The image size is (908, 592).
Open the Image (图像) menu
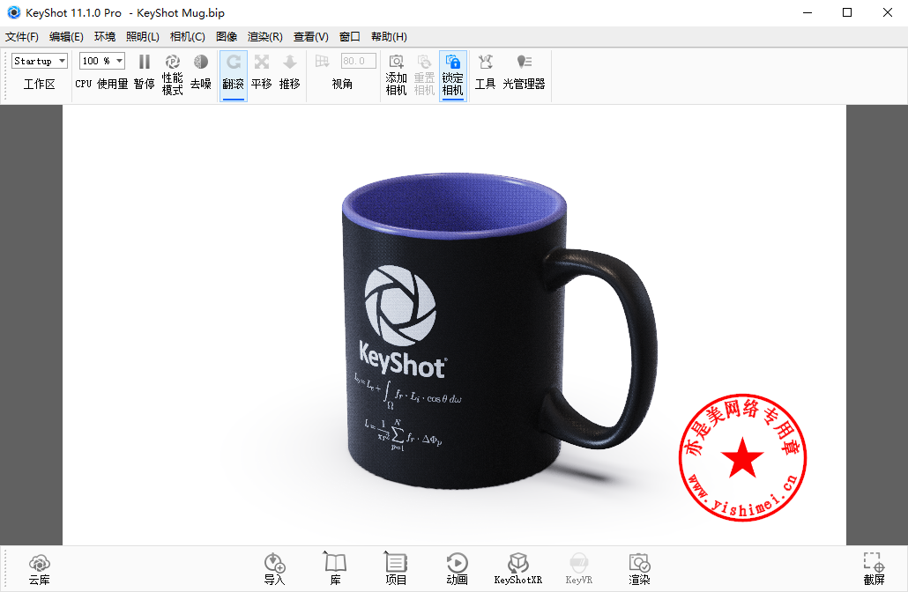227,36
